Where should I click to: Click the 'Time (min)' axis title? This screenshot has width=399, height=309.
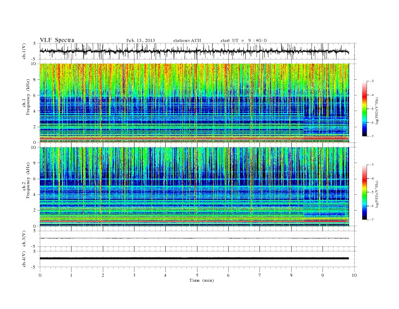(x=202, y=280)
